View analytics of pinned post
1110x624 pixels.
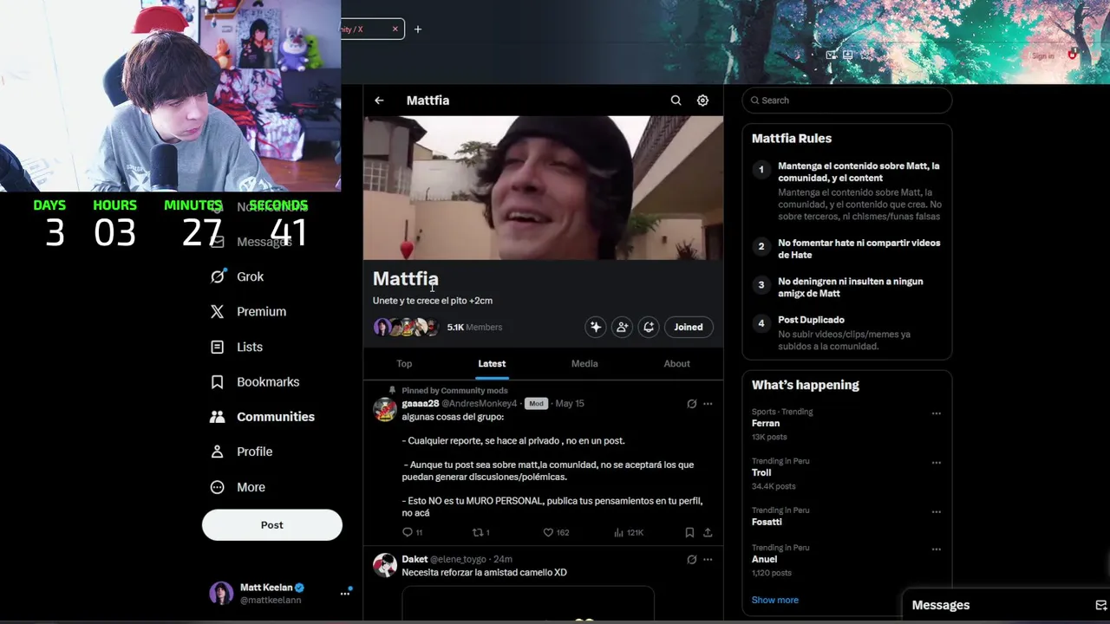629,533
